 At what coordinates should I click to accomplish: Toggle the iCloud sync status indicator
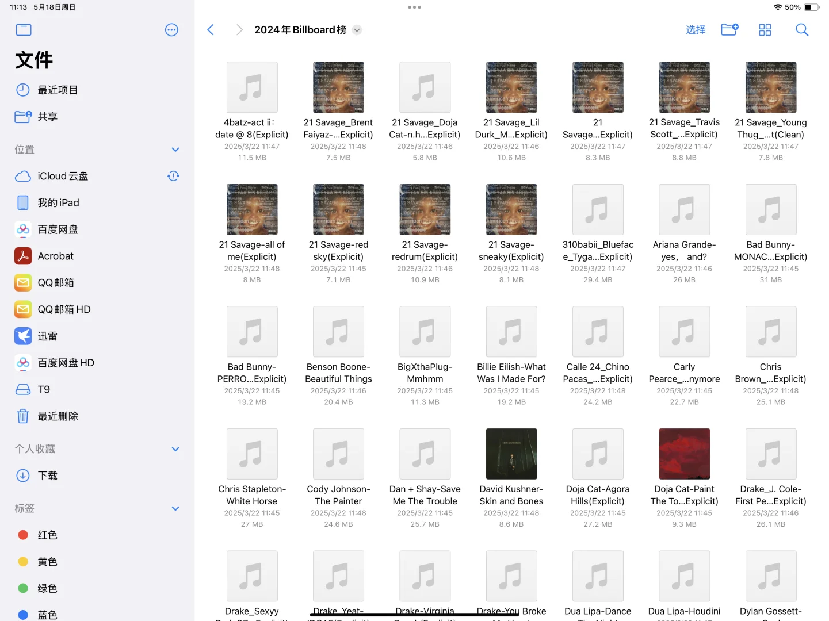click(173, 176)
